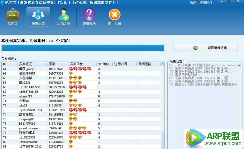The height and width of the screenshot is (149, 244).
Task: Open the 帮助 menu in title bar
Action: [193, 3]
